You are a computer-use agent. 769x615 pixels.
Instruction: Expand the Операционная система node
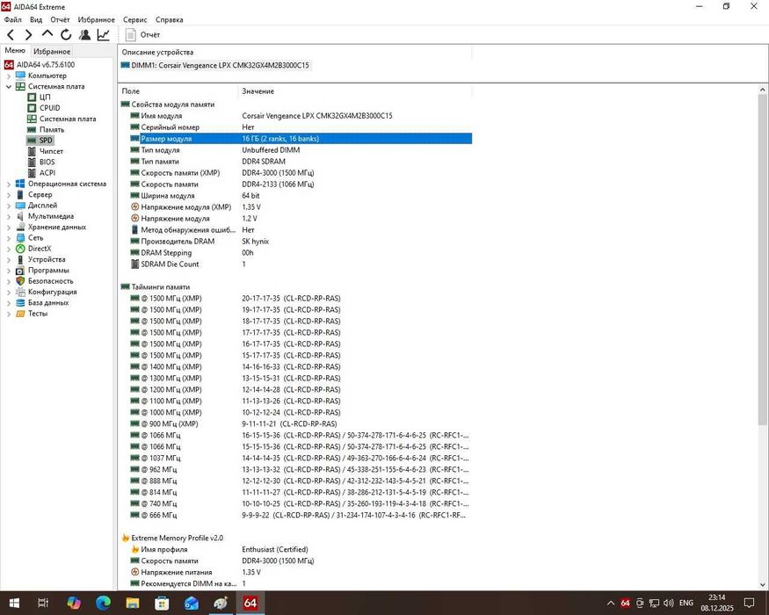(9, 184)
